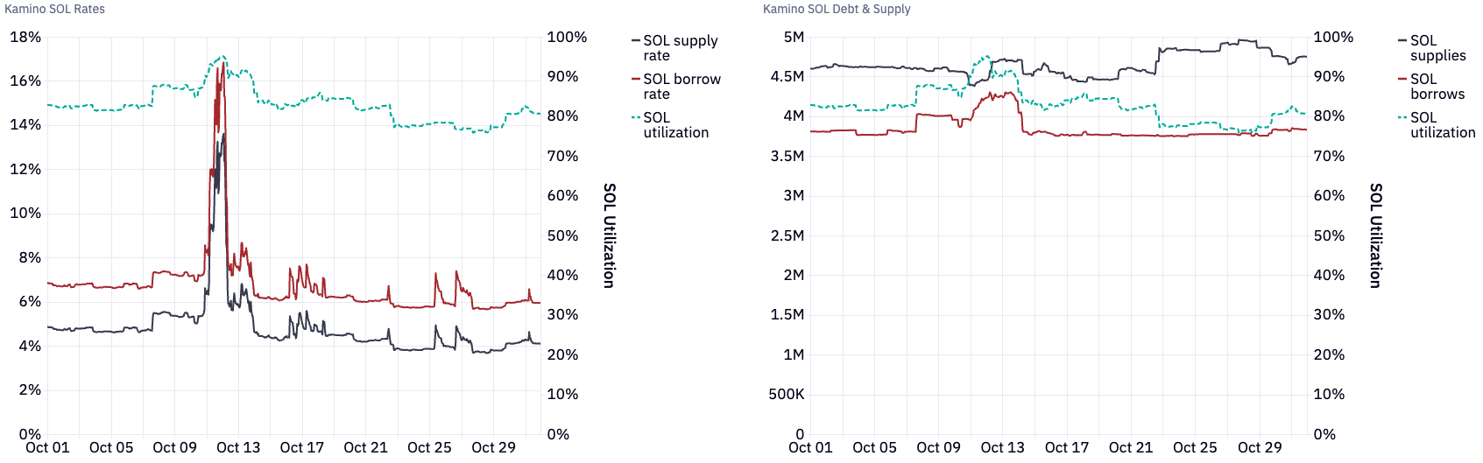Click SOL Utilization axis title on Rates chart
Screen dimensions: 1483x463
pyautogui.click(x=610, y=235)
